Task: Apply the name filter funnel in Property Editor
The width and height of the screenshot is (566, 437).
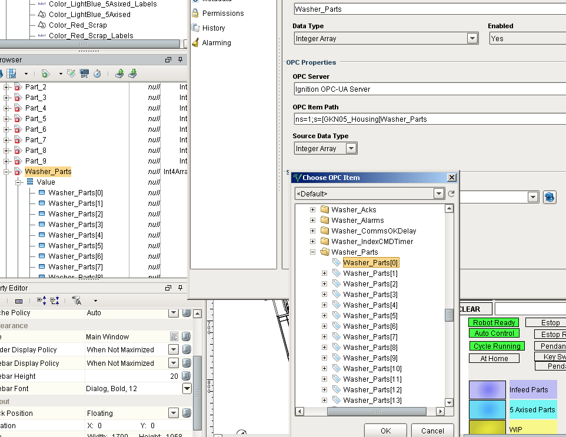Action: click(76, 300)
